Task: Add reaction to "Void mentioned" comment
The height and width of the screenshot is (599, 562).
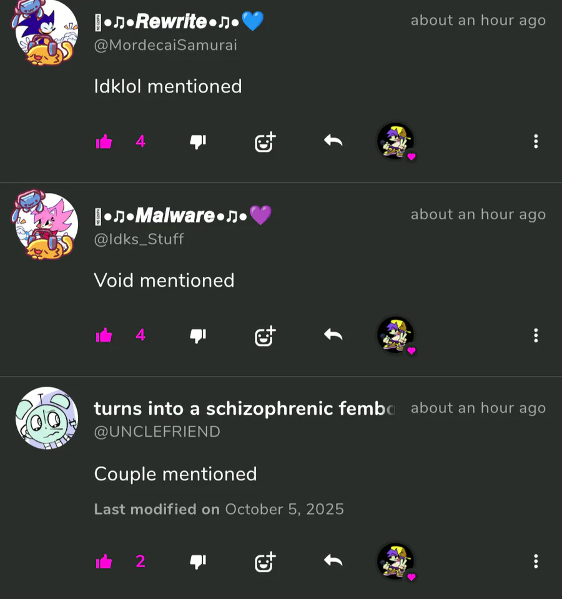Action: coord(265,336)
